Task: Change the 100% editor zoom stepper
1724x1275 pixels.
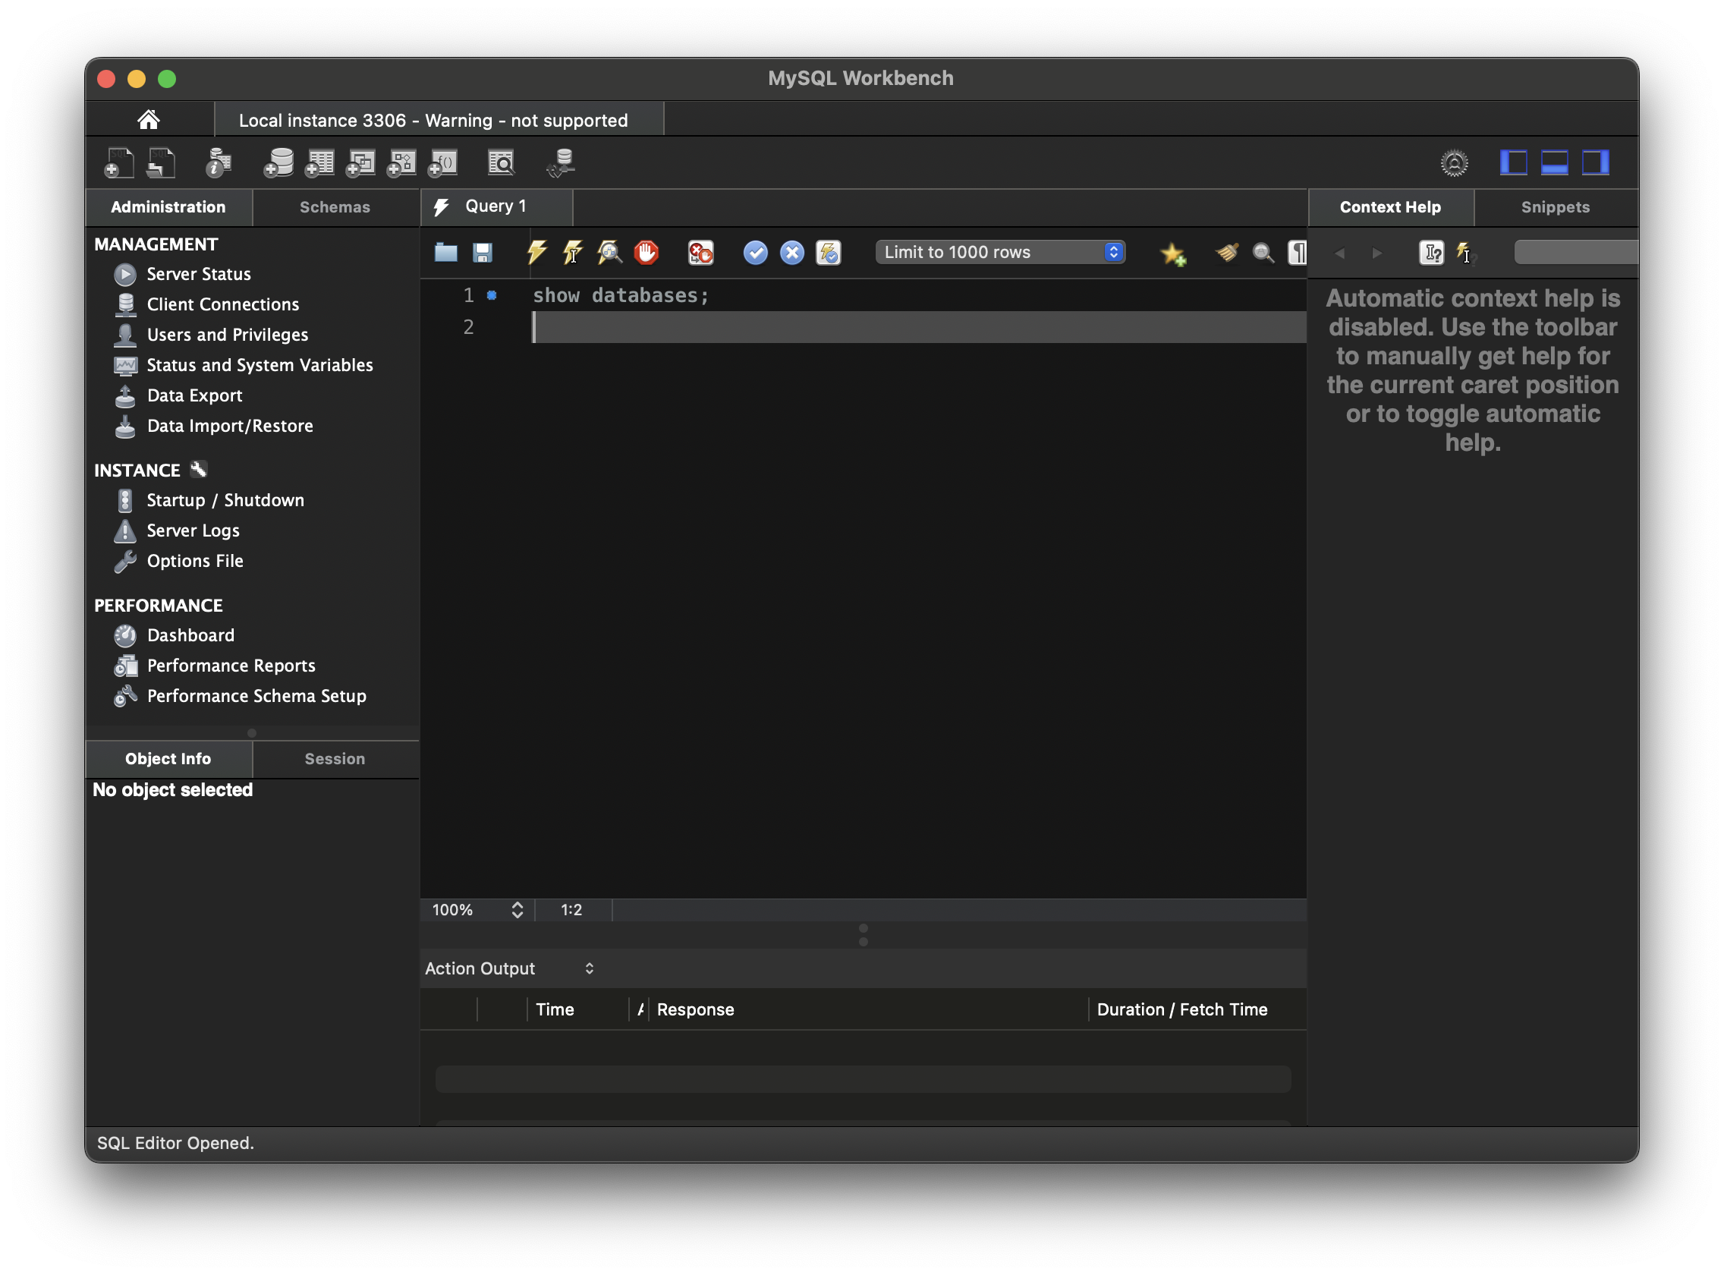Action: [x=516, y=910]
